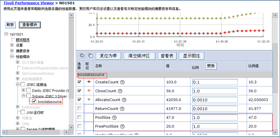Check the JVM 运行时 tree checkbox
The height and width of the screenshot is (137, 280).
(x=23, y=112)
